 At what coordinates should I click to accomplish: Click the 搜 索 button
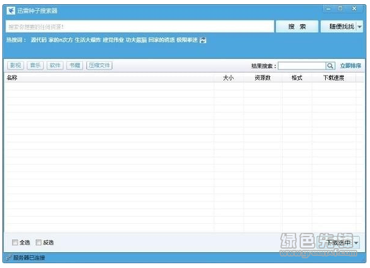[297, 27]
